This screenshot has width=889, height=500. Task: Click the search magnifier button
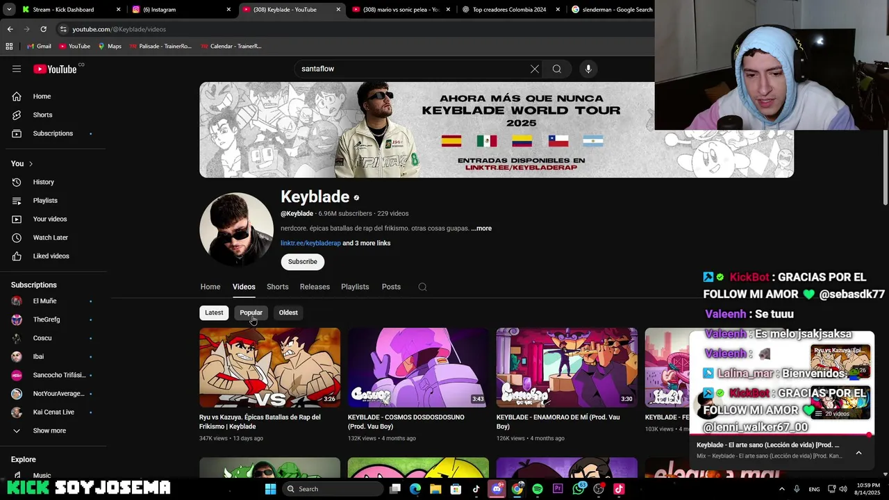(557, 69)
